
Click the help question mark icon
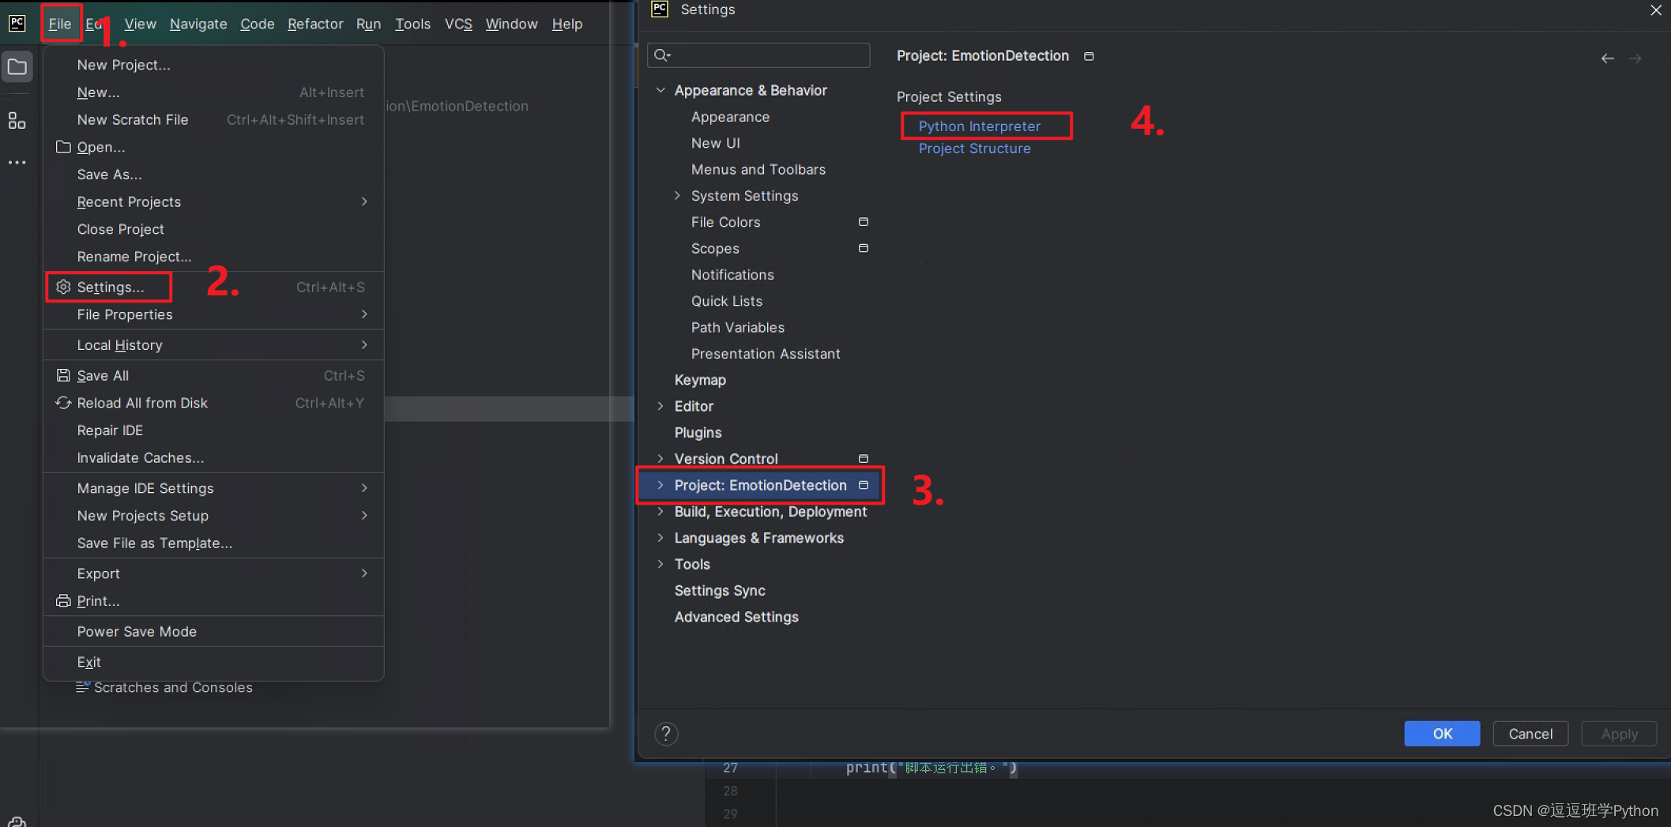[666, 734]
